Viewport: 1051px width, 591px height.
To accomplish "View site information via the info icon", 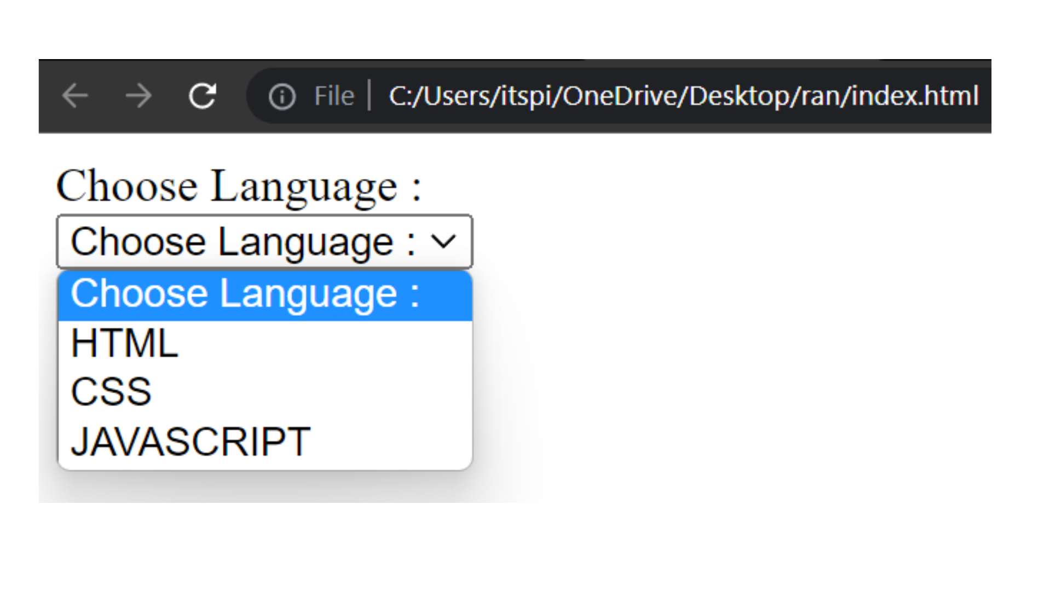I will coord(282,97).
